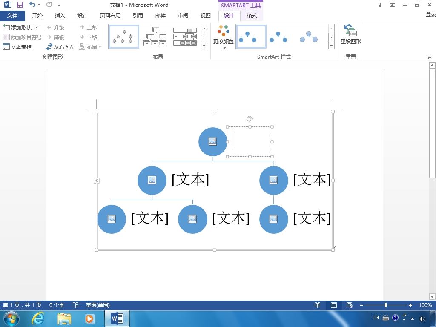The image size is (436, 327).
Task: Click middle-right circle picture placeholder
Action: point(273,180)
